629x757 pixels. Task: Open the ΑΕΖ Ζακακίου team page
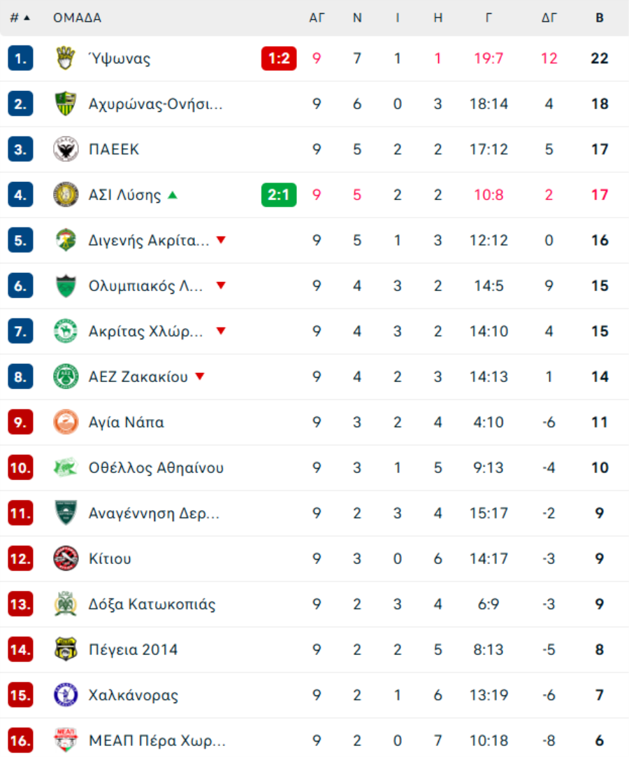point(138,376)
